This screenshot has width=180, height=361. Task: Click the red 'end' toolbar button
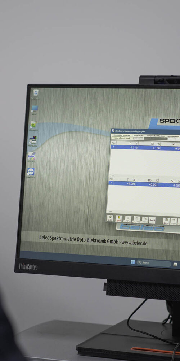118,218
